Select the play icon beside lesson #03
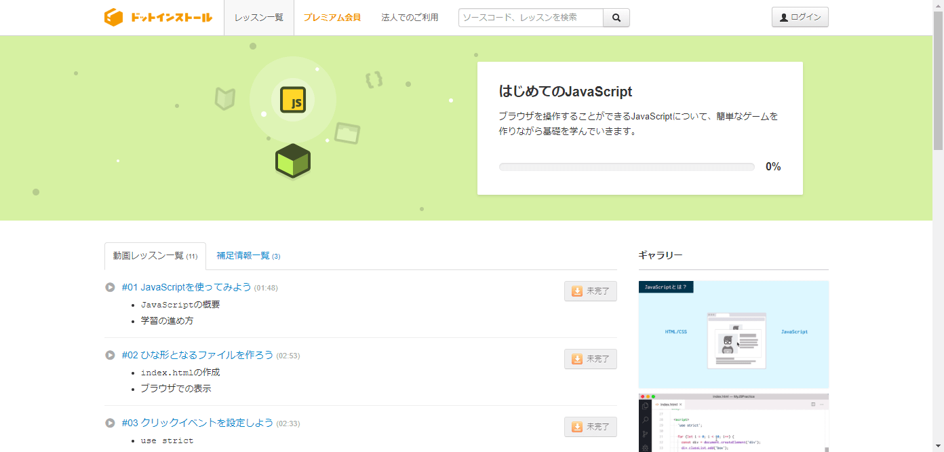 (110, 423)
